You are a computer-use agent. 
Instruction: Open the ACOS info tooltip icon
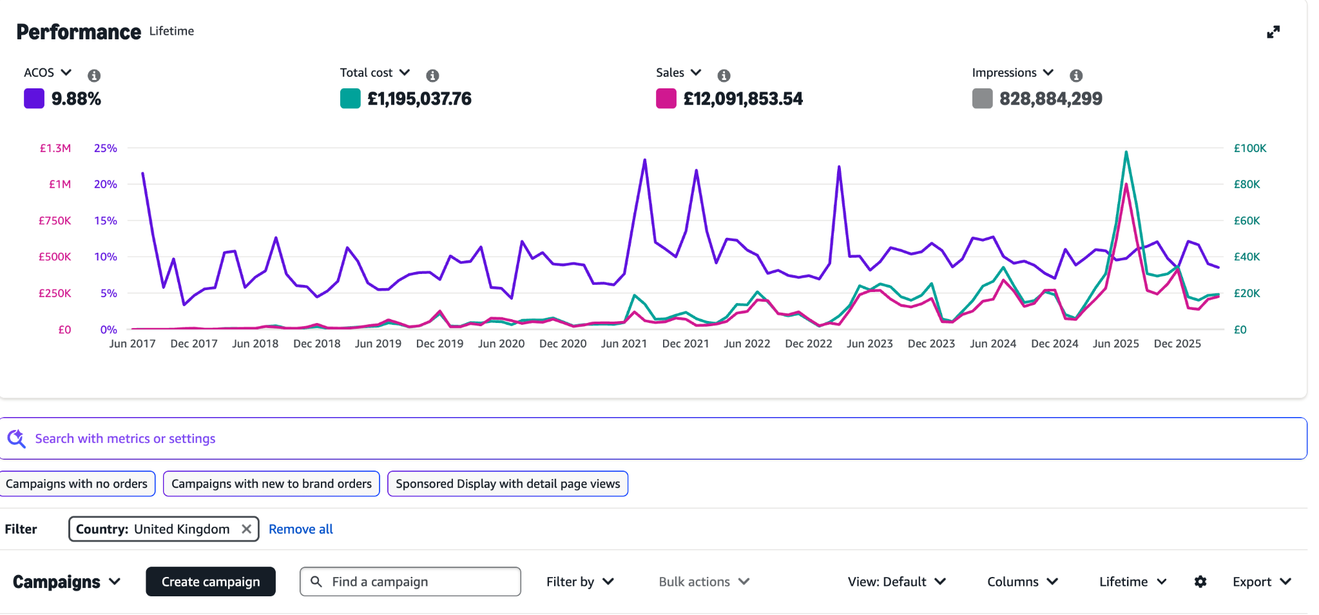point(94,75)
